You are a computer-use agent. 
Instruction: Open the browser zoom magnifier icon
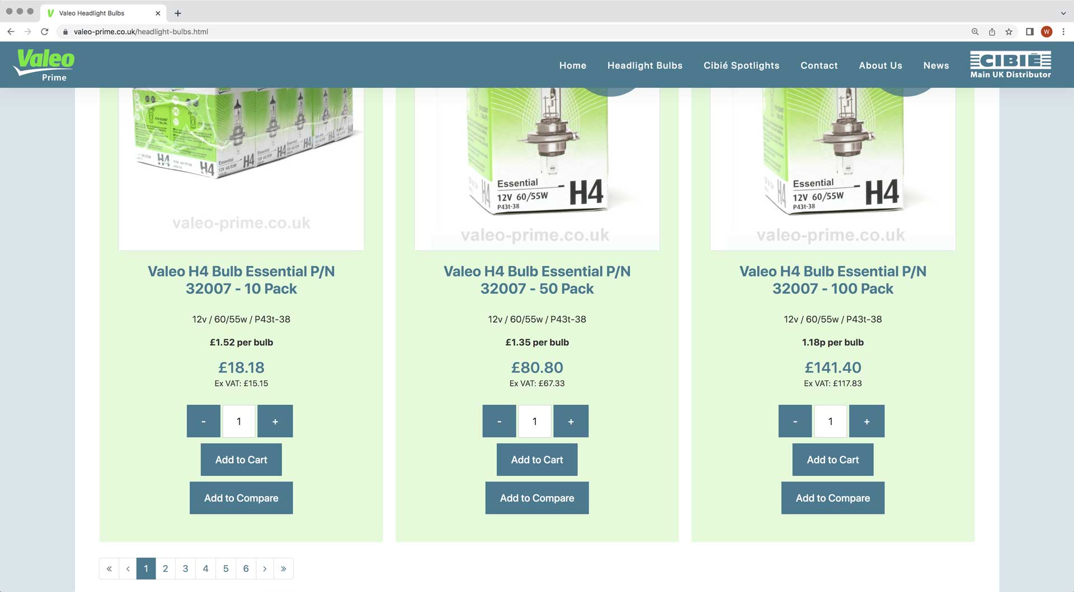[x=975, y=32]
